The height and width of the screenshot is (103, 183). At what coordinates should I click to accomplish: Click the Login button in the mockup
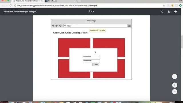point(96,65)
